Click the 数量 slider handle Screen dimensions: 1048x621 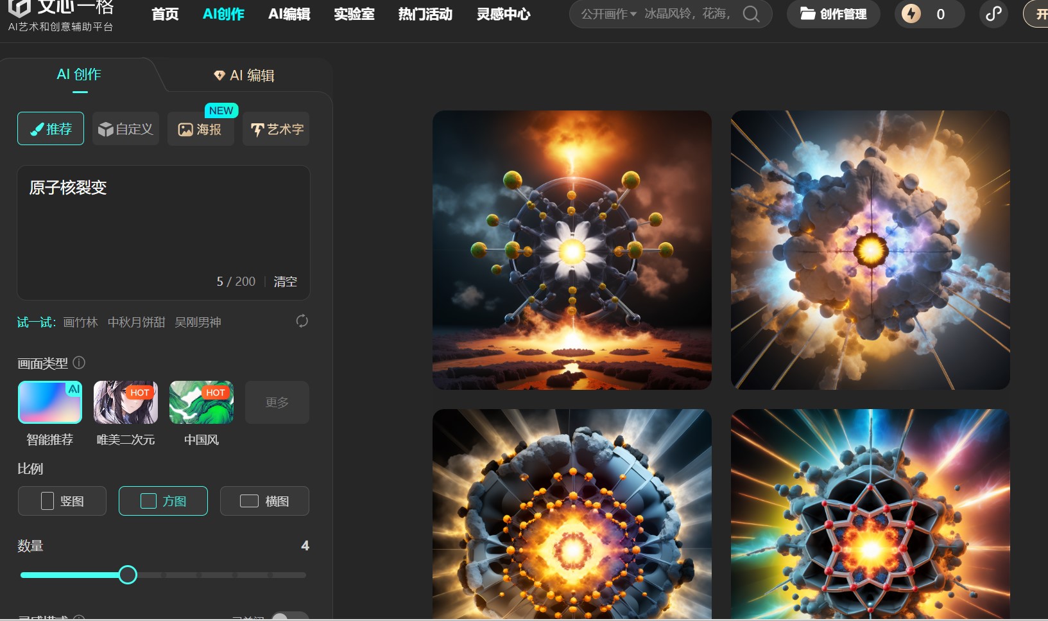coord(128,575)
